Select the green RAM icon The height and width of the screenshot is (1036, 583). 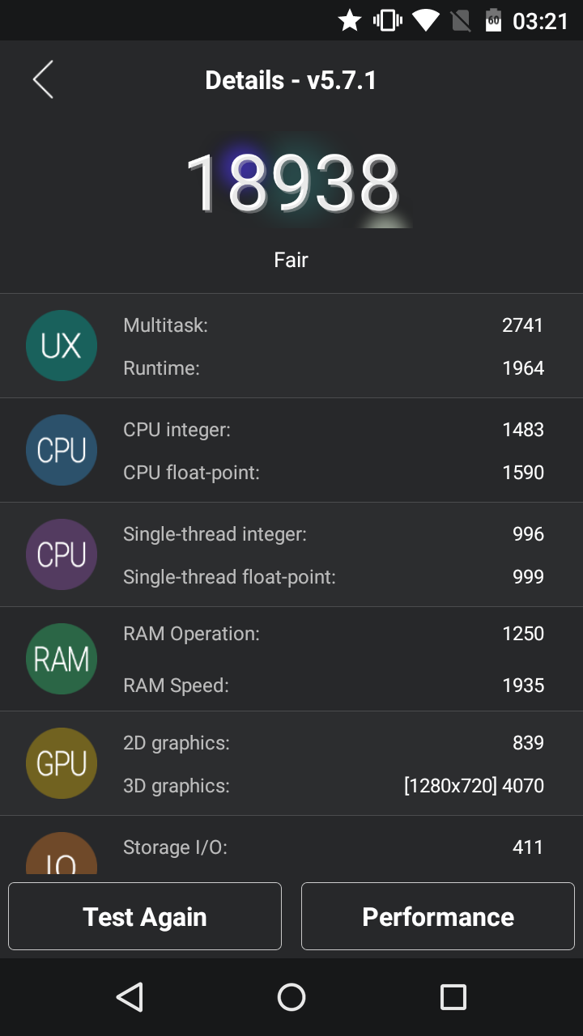coord(62,659)
